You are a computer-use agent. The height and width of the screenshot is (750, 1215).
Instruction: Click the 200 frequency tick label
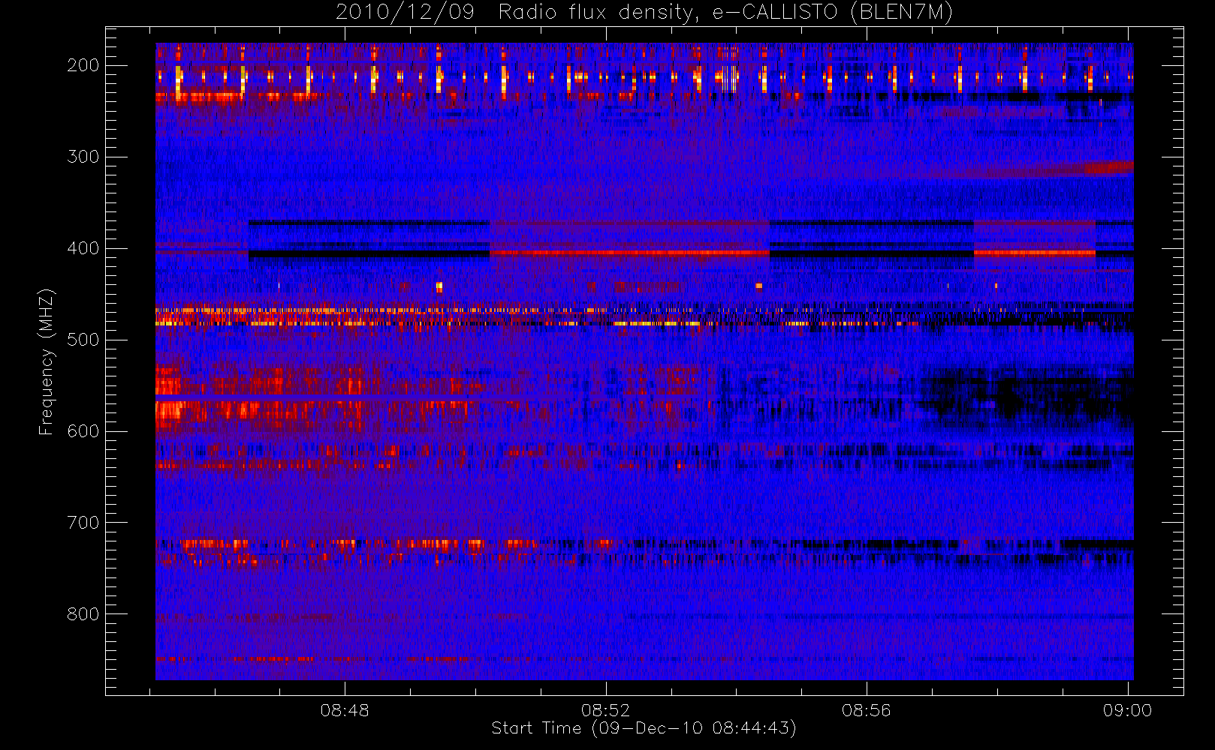[83, 65]
